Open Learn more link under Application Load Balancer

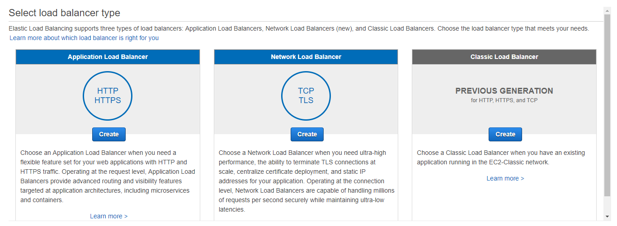pos(109,216)
